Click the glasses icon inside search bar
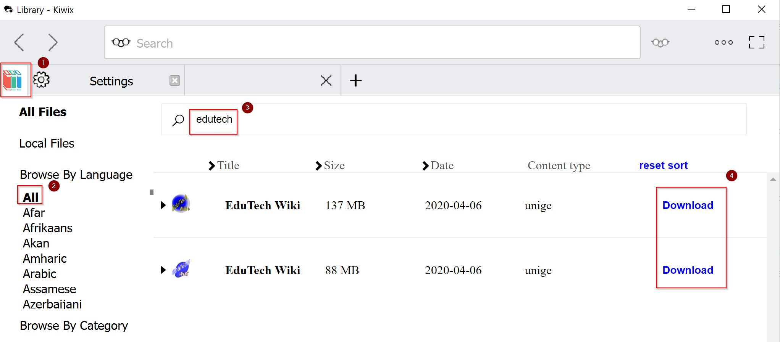Screen dimensions: 780x342 [x=121, y=43]
